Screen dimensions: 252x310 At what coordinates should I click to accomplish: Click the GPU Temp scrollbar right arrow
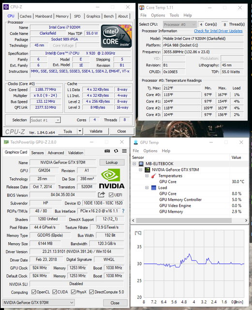click(x=246, y=220)
